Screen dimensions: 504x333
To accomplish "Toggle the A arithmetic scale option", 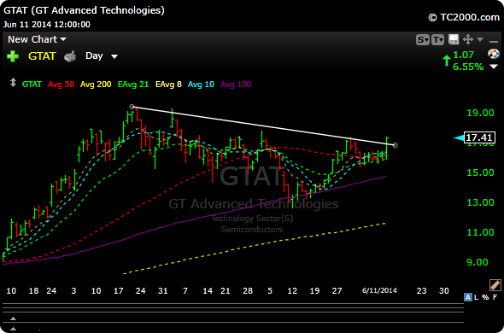I will click(x=468, y=297).
